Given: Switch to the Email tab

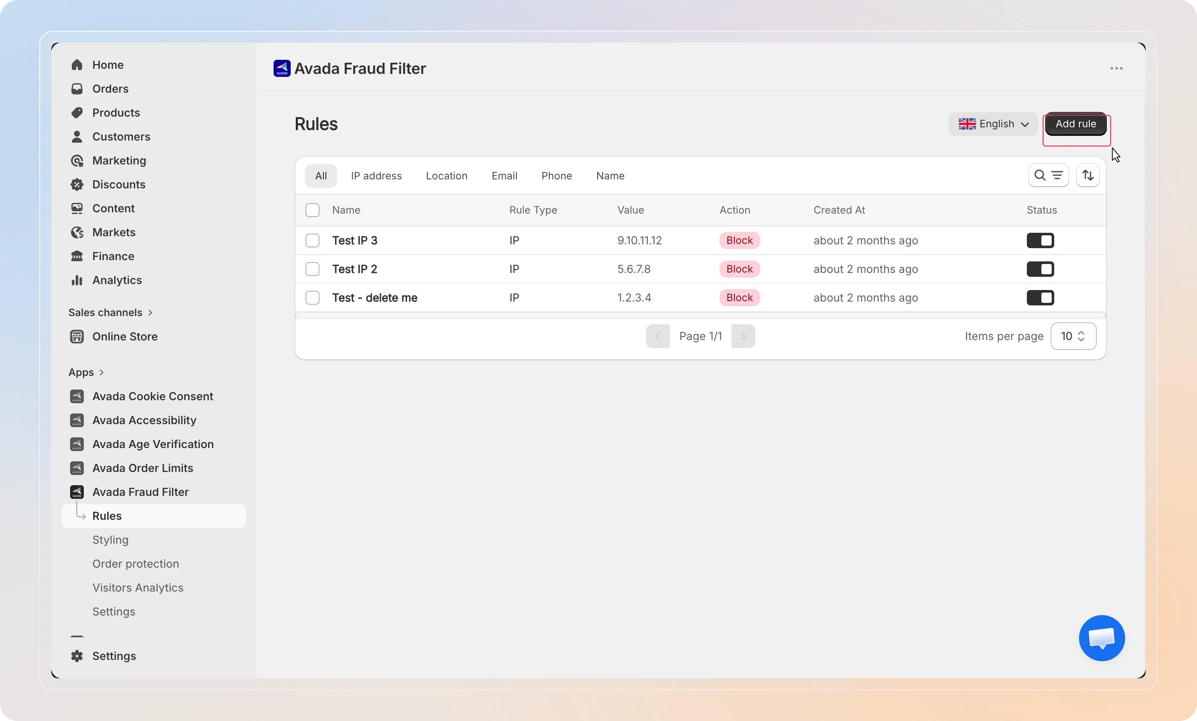Looking at the screenshot, I should [504, 176].
